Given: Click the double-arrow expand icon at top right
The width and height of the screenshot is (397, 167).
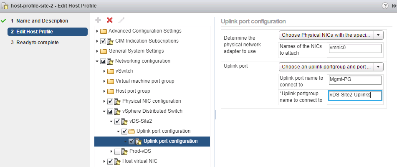Looking at the screenshot, I should pyautogui.click(x=393, y=5).
